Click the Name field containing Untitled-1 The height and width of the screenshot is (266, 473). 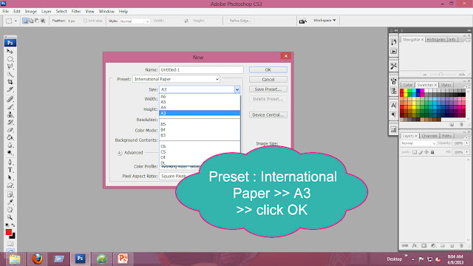(201, 69)
